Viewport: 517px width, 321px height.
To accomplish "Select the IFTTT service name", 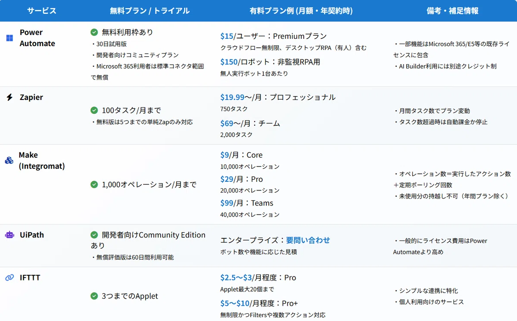I will pyautogui.click(x=30, y=278).
